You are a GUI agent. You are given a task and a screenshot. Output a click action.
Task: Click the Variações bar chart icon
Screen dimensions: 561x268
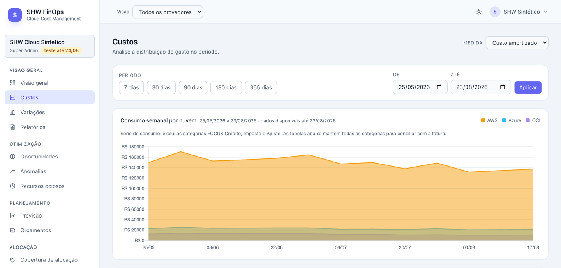[x=12, y=112]
